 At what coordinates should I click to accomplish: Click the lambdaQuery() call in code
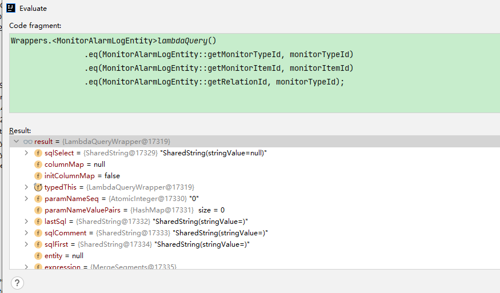click(x=187, y=41)
